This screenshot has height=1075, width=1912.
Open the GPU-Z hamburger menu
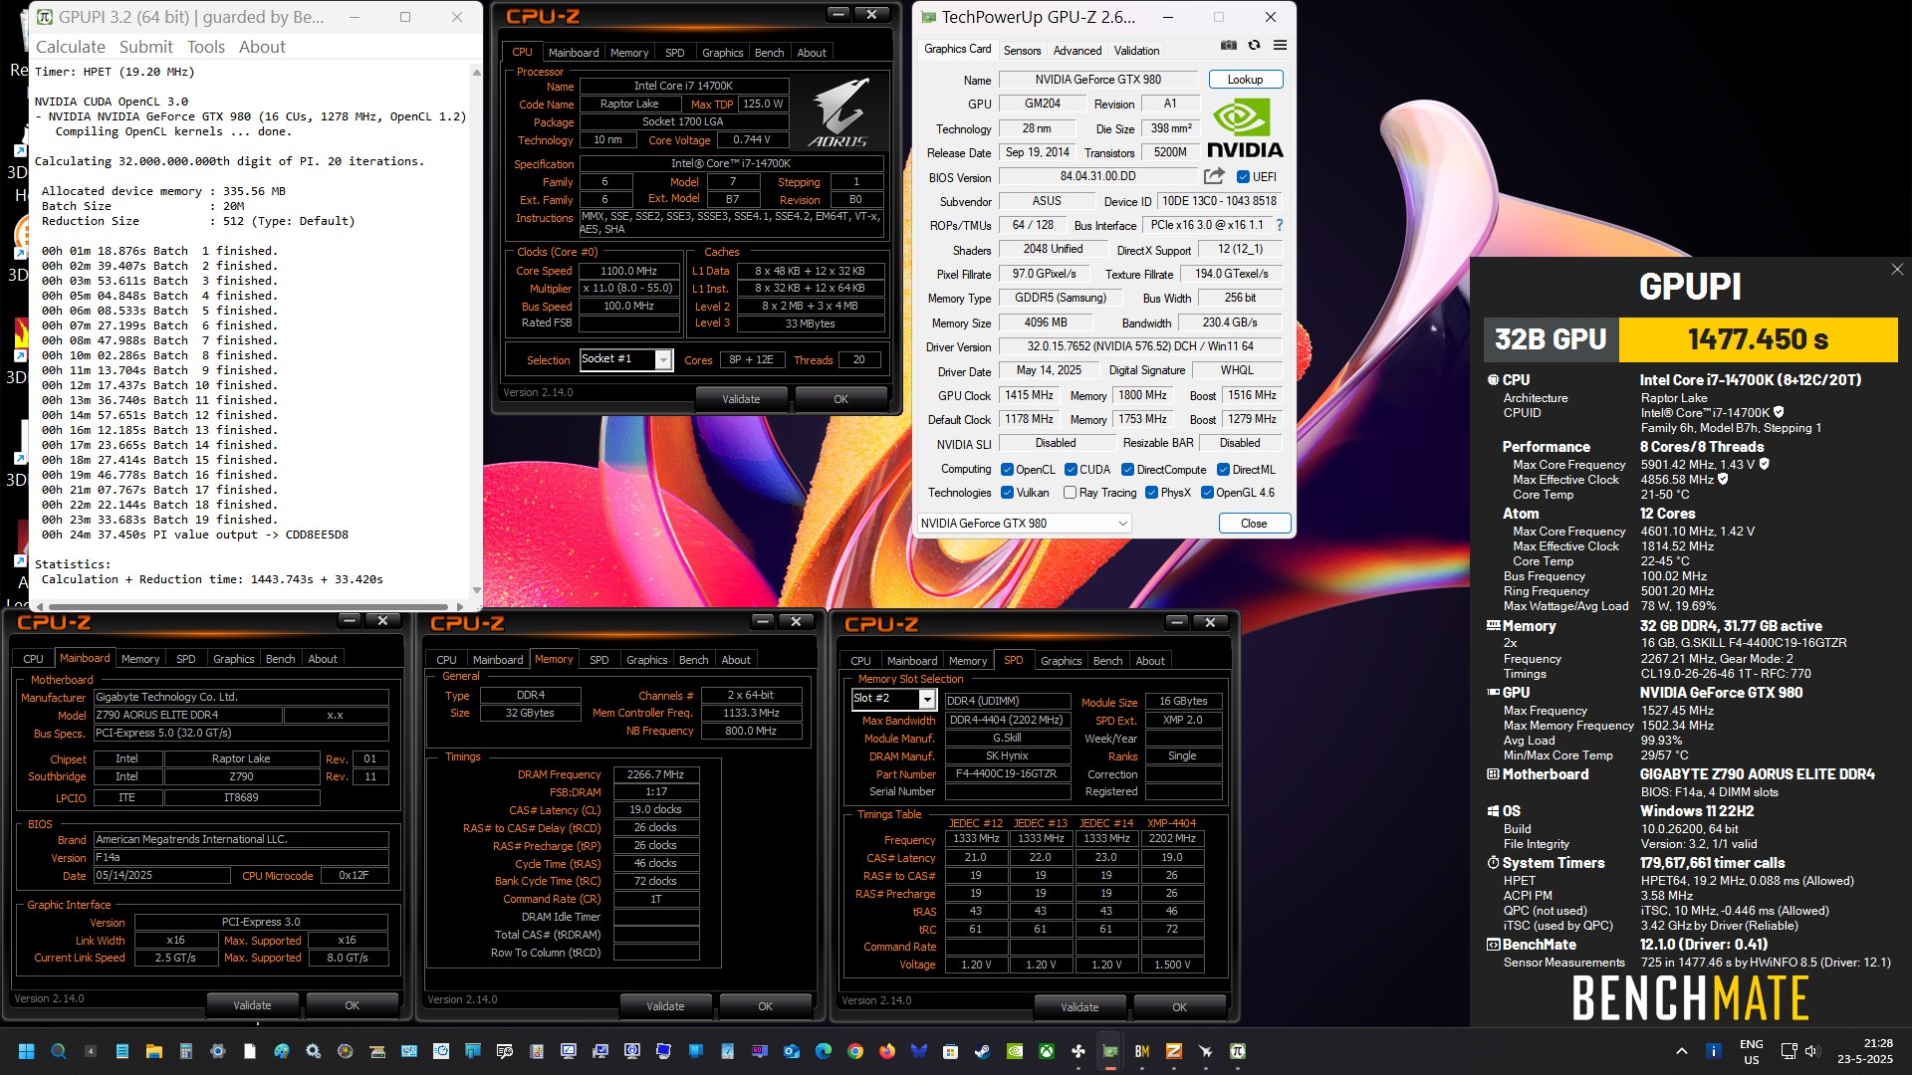pyautogui.click(x=1281, y=45)
